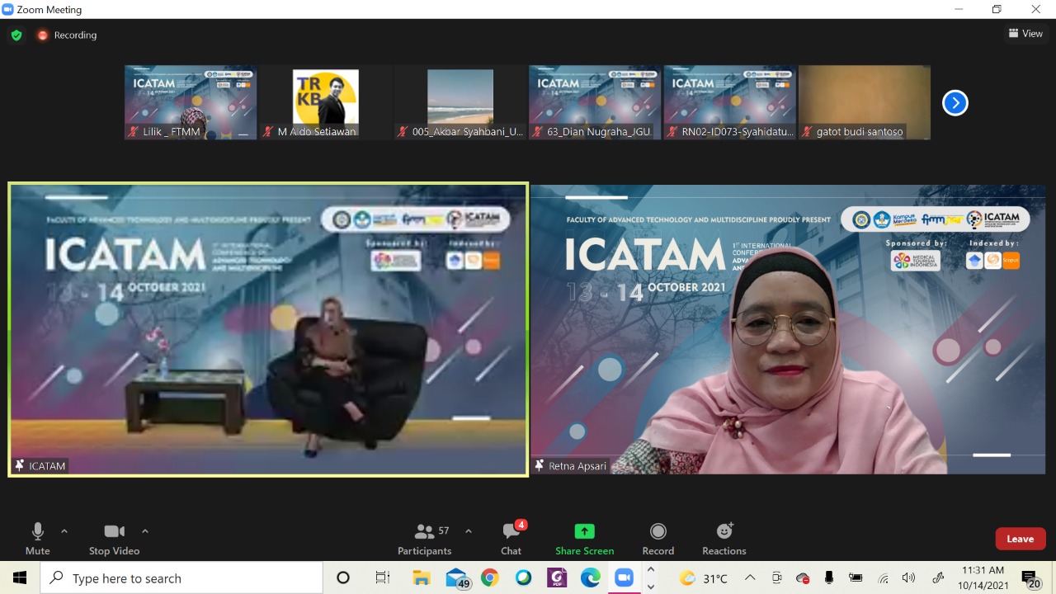Select gatot budi santoso participant thumbnail
1056x594 pixels.
(x=865, y=102)
